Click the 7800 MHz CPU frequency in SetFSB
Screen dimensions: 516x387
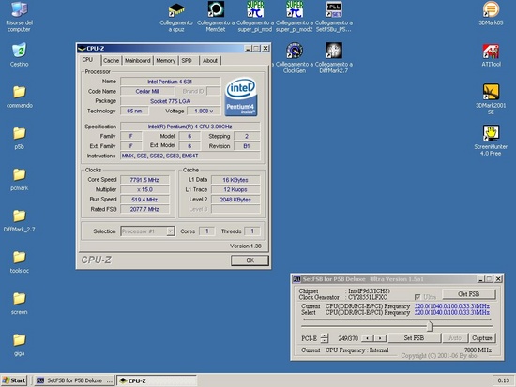point(478,350)
